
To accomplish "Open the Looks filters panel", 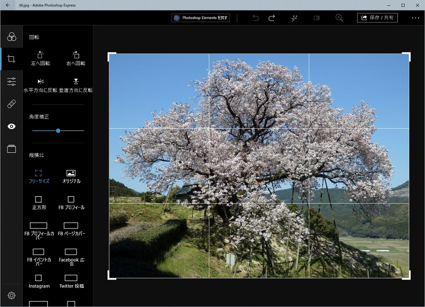I will click(x=11, y=37).
